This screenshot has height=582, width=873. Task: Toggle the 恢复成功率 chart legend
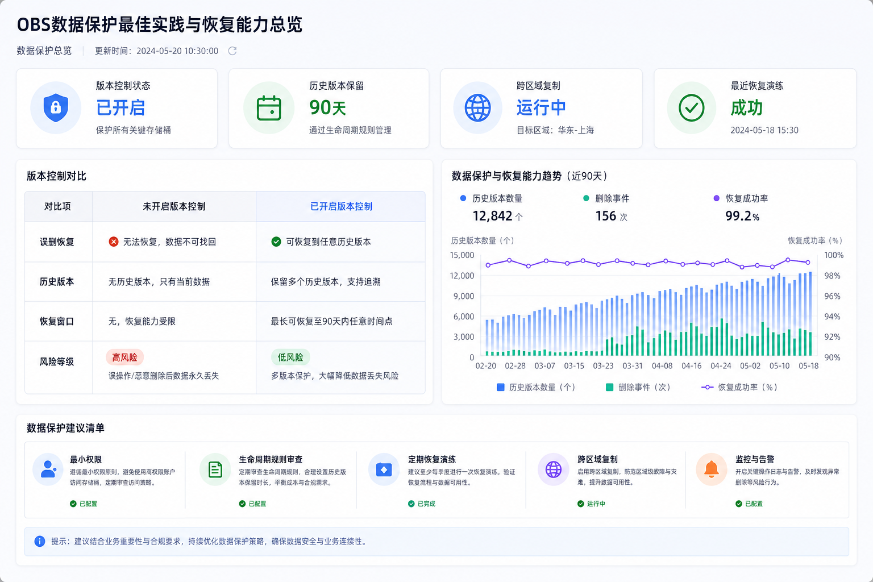pyautogui.click(x=739, y=387)
